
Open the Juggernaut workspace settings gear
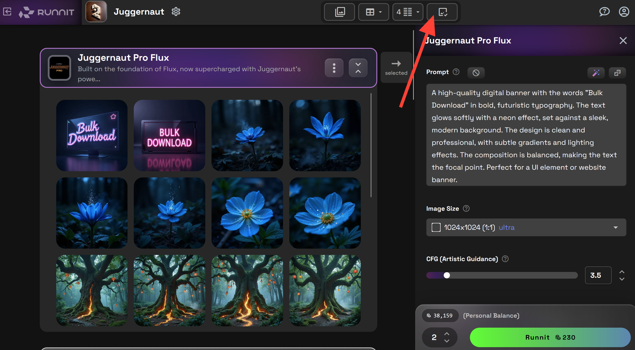coord(176,12)
